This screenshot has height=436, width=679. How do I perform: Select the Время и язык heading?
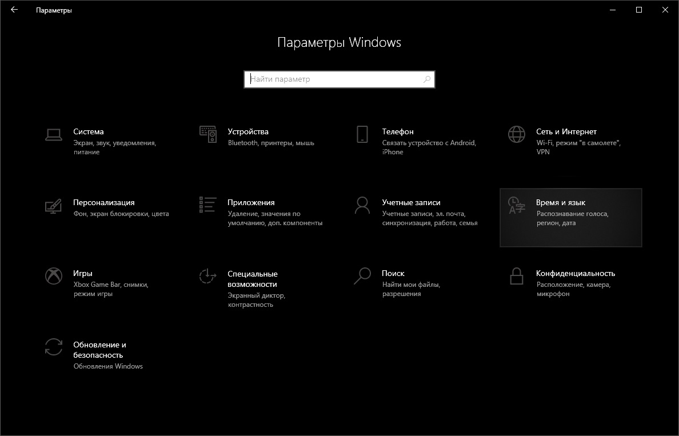pos(560,203)
